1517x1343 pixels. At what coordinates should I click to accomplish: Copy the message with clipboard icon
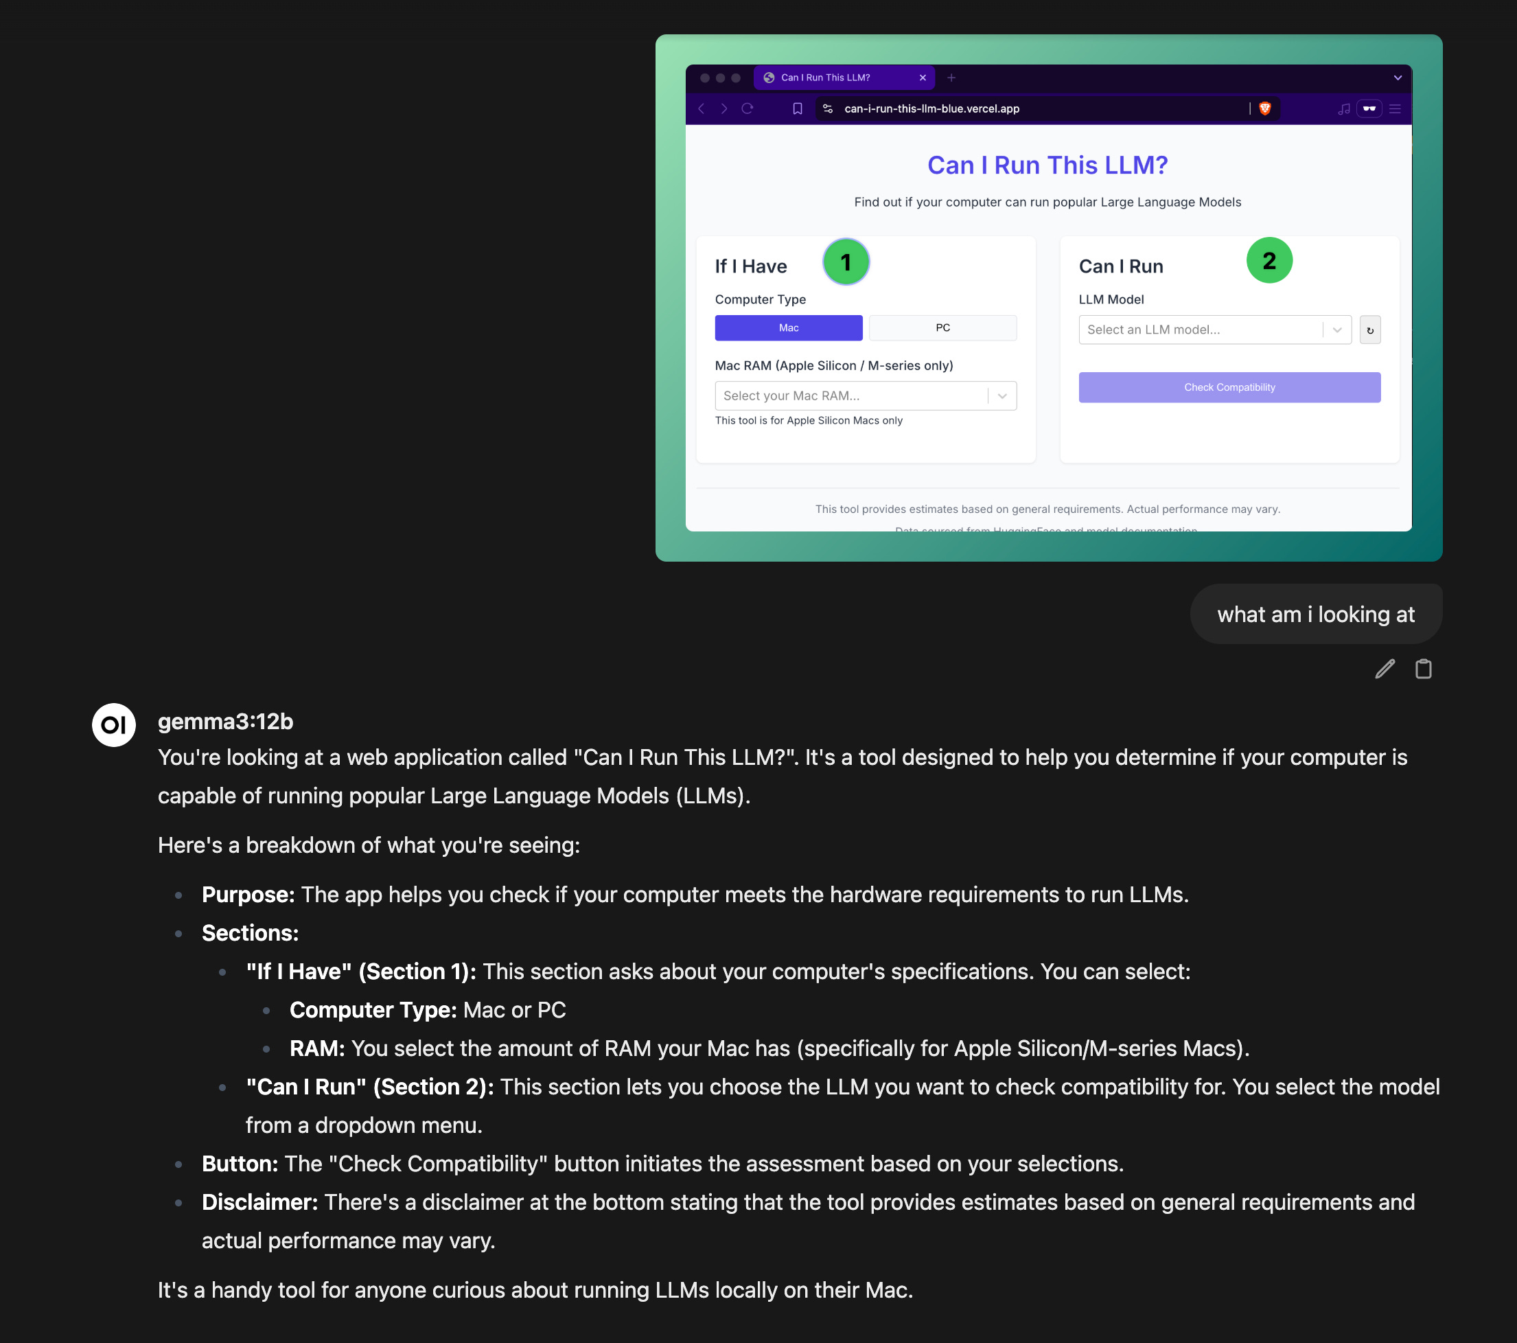(1423, 669)
